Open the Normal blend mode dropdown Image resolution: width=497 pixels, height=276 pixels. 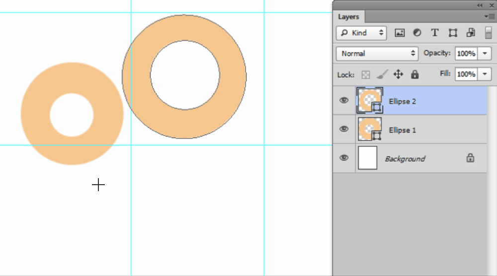[x=377, y=54]
